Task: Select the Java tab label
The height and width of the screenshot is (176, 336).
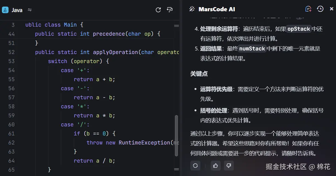Action: [x=17, y=10]
